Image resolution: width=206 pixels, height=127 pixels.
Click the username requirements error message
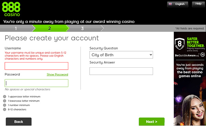(x=35, y=56)
